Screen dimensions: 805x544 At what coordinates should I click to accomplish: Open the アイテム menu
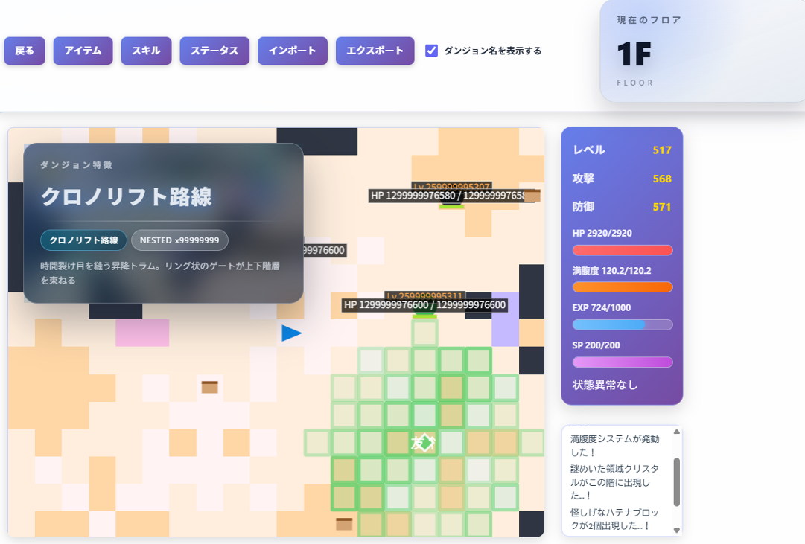(x=83, y=51)
